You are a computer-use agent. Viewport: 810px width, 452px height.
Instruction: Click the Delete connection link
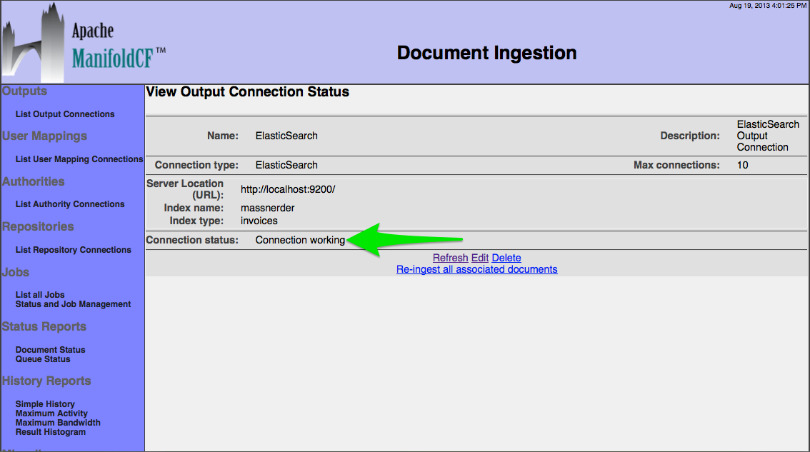coord(506,258)
